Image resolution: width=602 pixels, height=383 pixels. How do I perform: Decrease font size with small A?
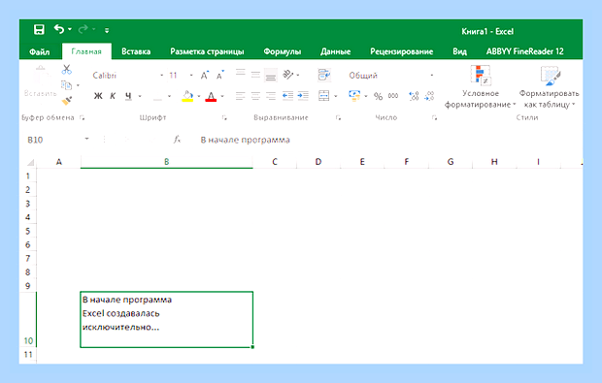[219, 75]
